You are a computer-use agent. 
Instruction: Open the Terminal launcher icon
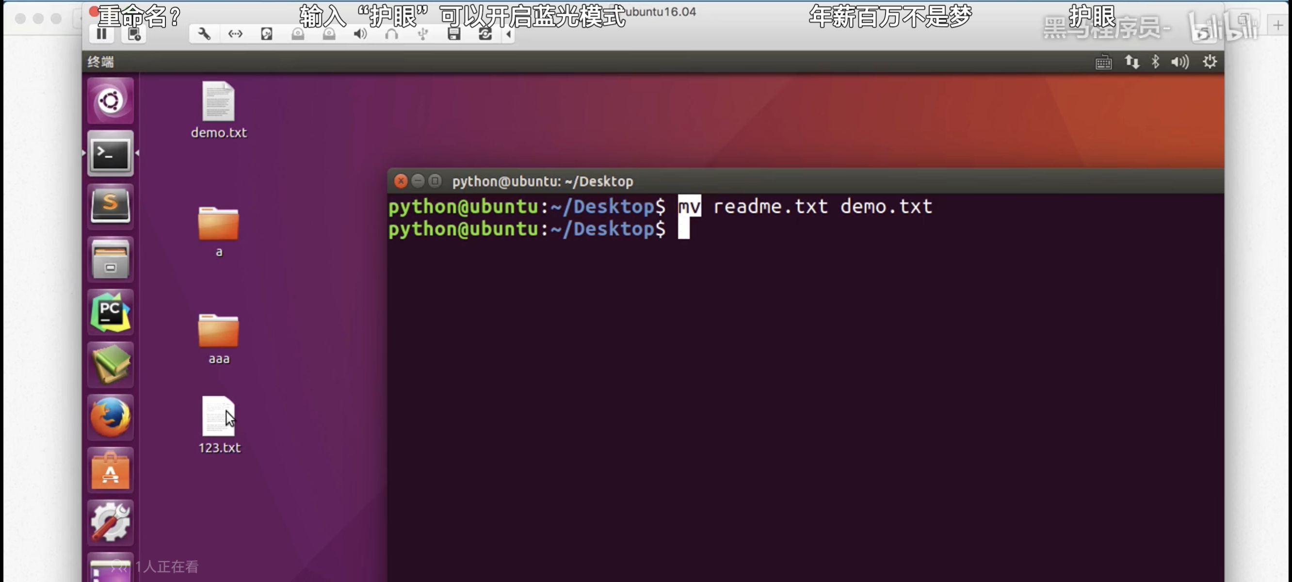point(111,154)
